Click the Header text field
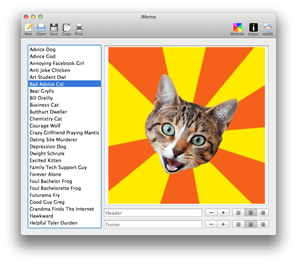 [x=153, y=213]
